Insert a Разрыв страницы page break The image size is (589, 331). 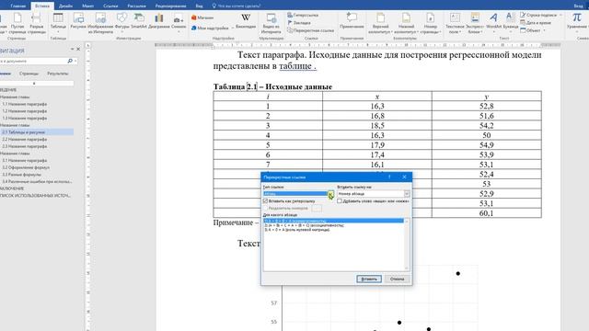click(36, 22)
